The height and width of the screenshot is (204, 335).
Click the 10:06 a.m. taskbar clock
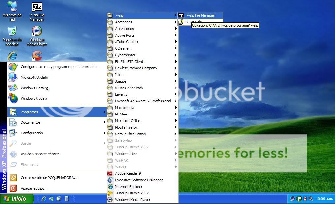tap(324, 199)
